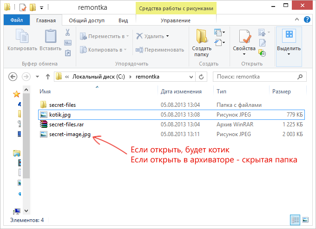Switch to the View (Вид) tab
The image size is (316, 229).
coord(123,20)
